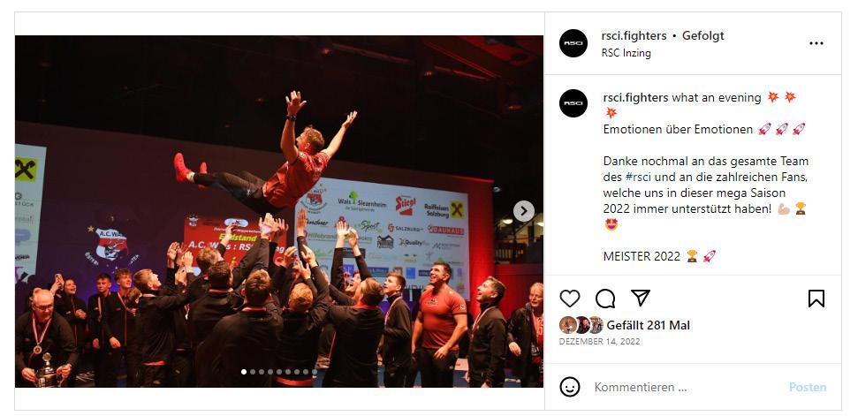Open emoji picker smiley icon
The image size is (858, 416).
(570, 387)
